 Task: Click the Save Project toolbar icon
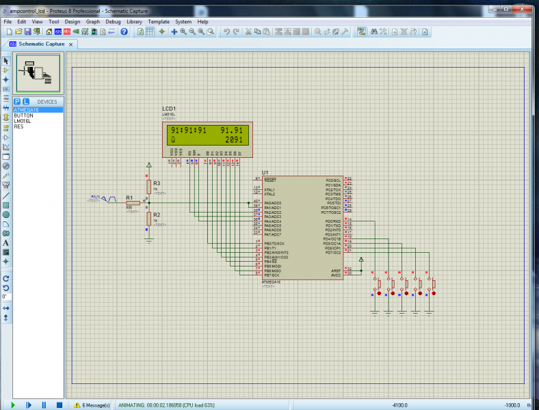28,32
